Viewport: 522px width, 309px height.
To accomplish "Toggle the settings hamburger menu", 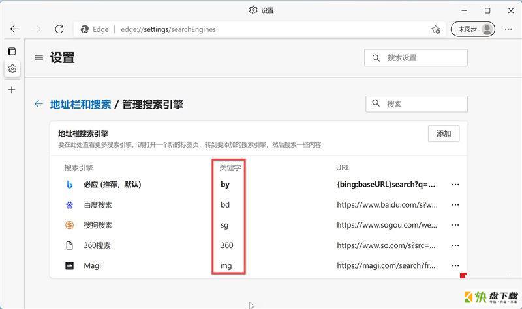I will (x=39, y=58).
